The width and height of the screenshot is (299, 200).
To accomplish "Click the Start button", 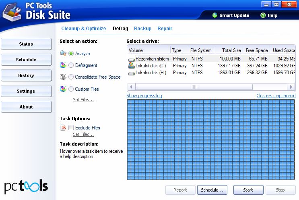I will pyautogui.click(x=248, y=190).
